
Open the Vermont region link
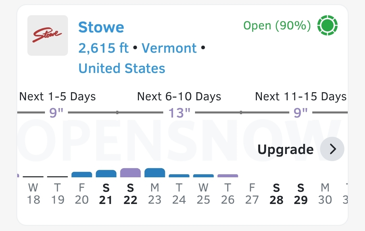tap(169, 48)
